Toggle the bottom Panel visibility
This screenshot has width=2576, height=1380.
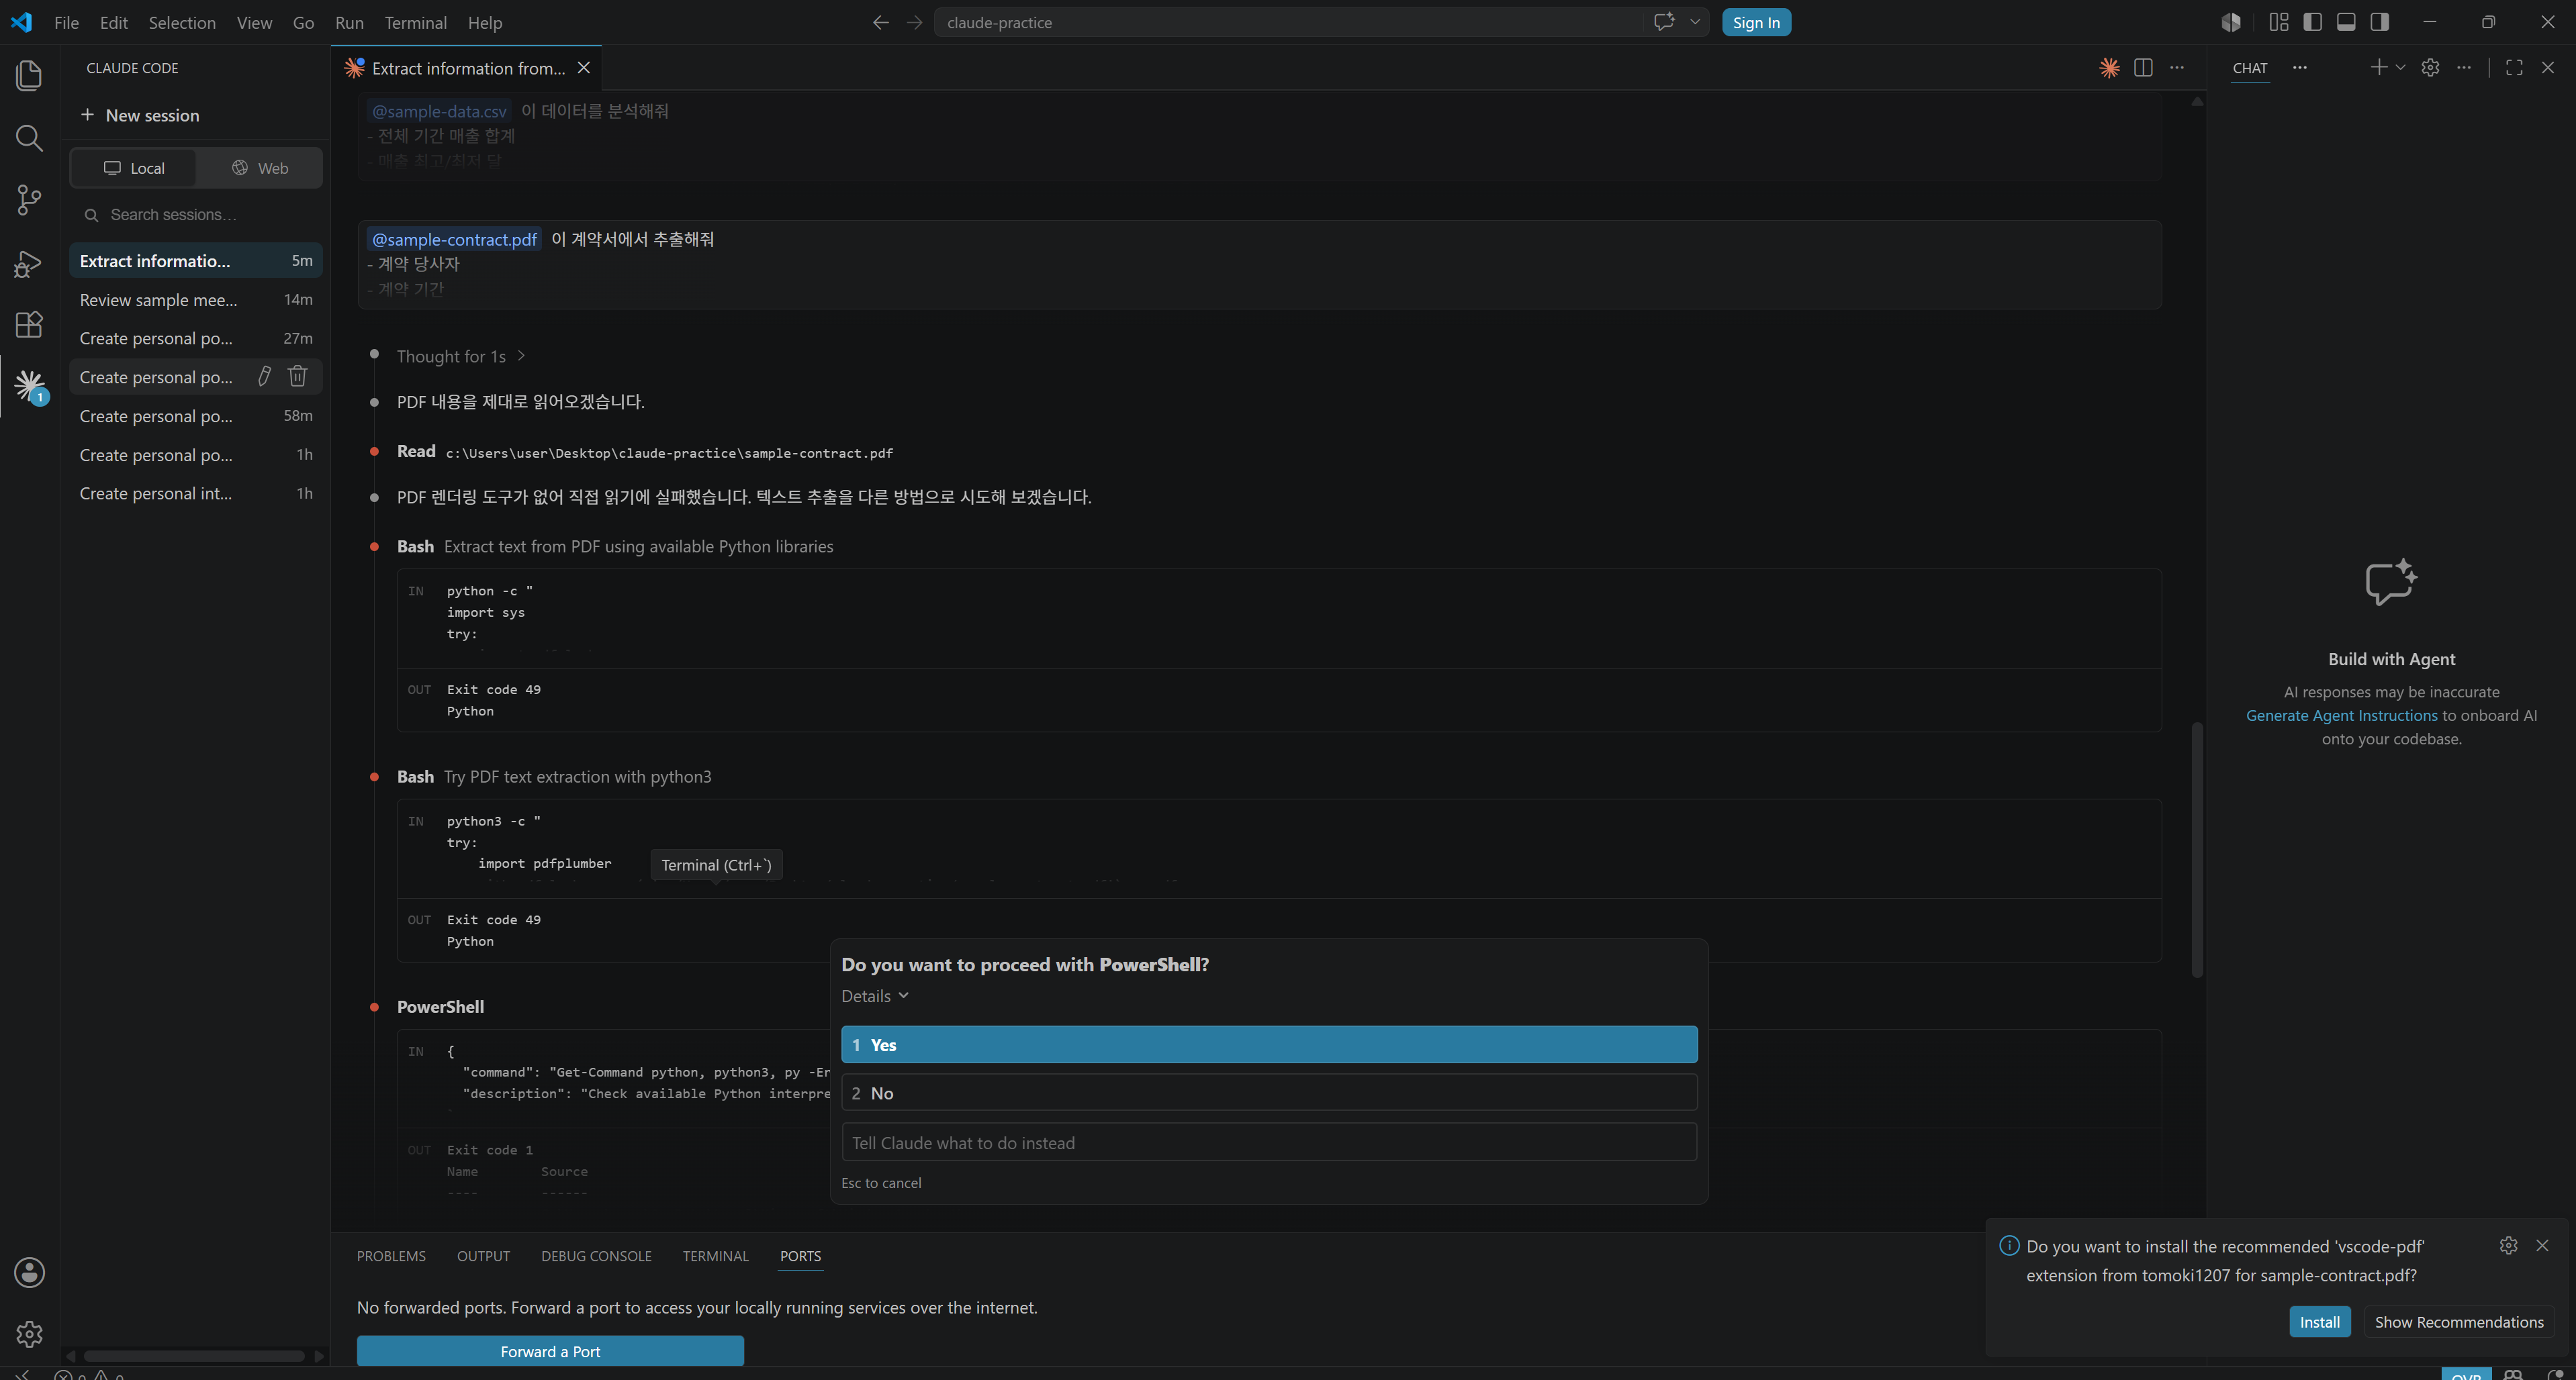pos(2346,22)
